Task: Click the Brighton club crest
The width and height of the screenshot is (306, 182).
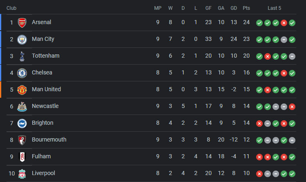Action: [22, 124]
